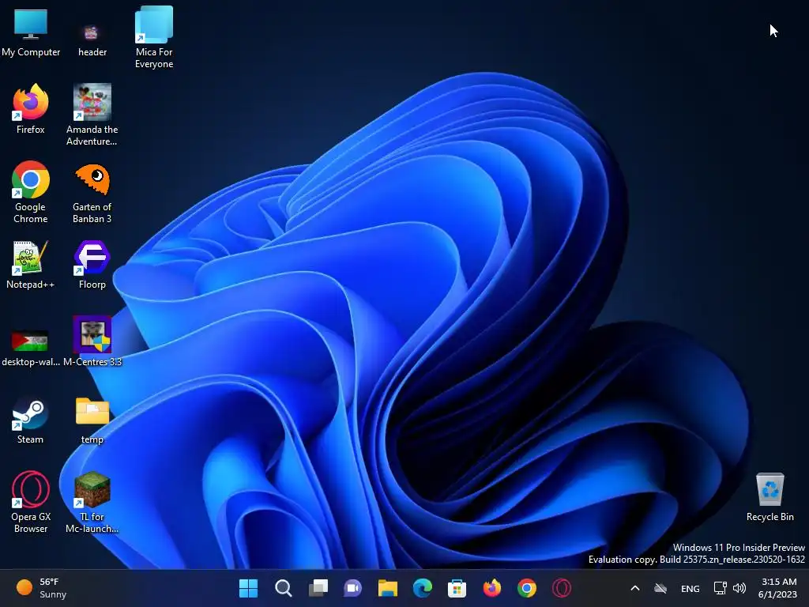Show hidden tray icons chevron
This screenshot has height=607, width=809.
635,588
